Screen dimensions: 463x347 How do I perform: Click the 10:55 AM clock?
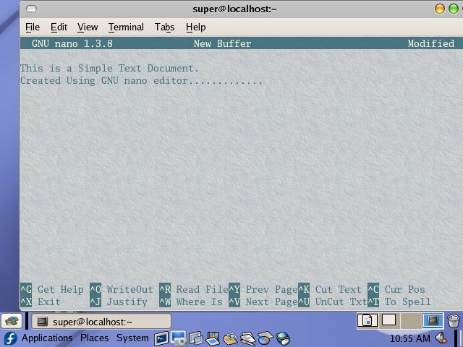coord(409,338)
